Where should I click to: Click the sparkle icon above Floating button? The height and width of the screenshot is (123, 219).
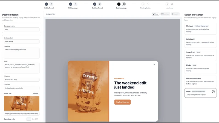point(148,4)
